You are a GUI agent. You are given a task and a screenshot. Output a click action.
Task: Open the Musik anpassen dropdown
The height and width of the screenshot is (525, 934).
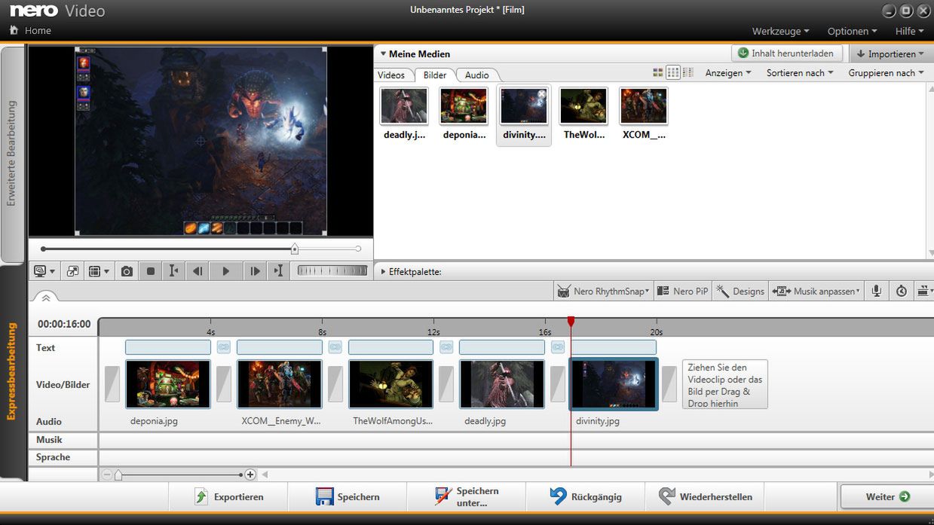816,291
